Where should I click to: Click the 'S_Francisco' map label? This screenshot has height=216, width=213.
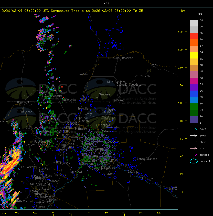point(92,97)
